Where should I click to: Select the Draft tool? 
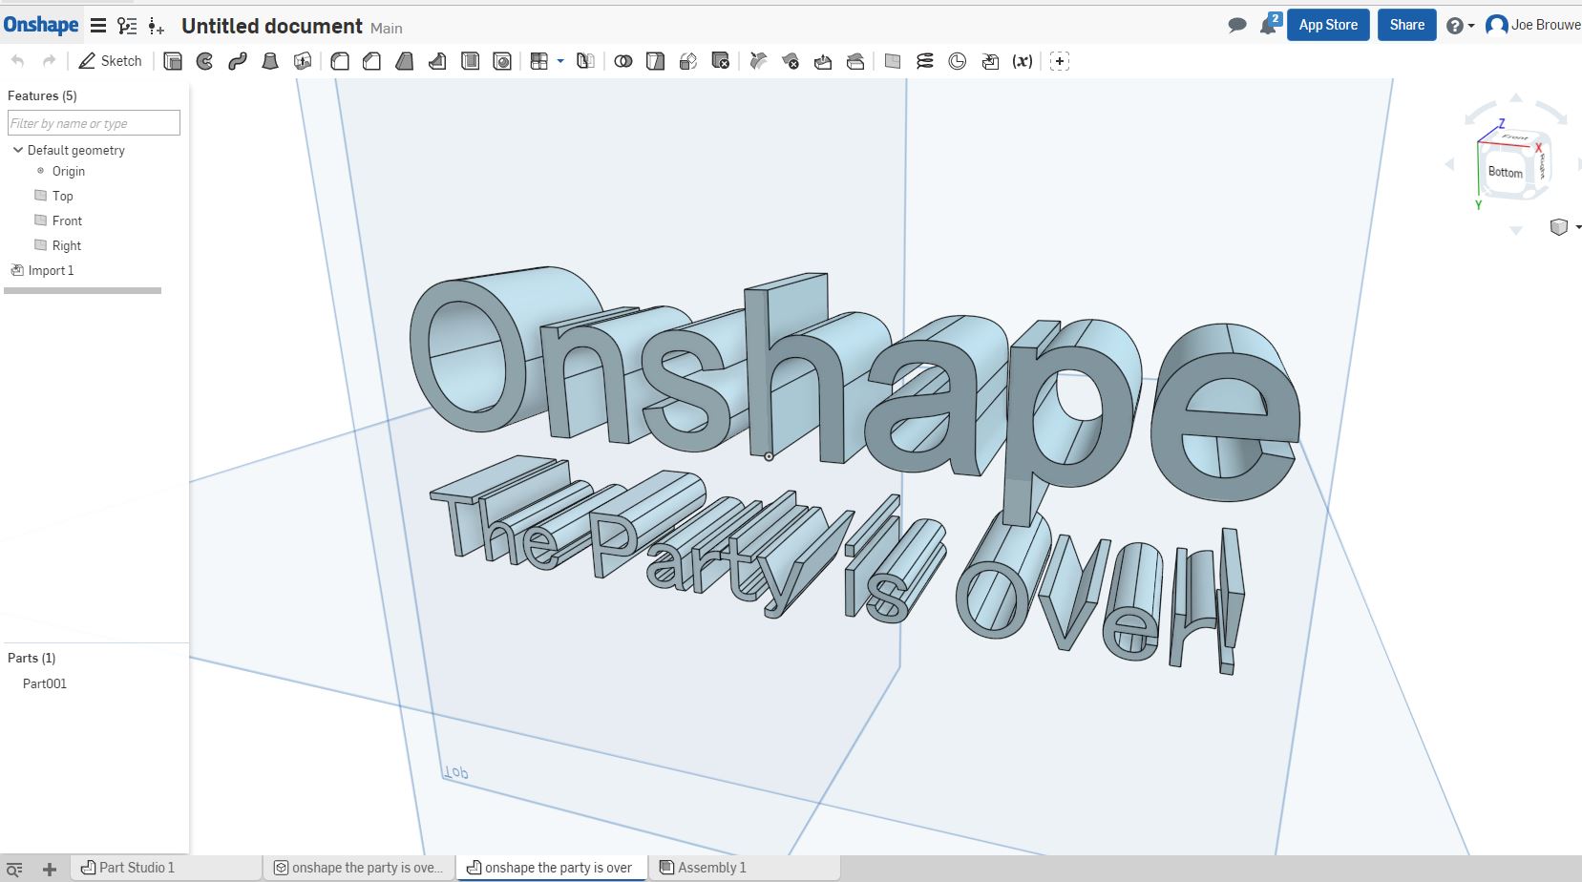pyautogui.click(x=405, y=61)
